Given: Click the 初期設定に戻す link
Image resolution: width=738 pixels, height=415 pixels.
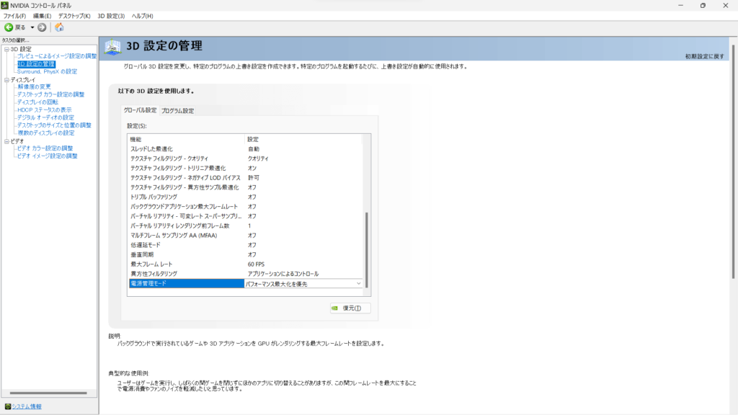Looking at the screenshot, I should click(x=705, y=56).
